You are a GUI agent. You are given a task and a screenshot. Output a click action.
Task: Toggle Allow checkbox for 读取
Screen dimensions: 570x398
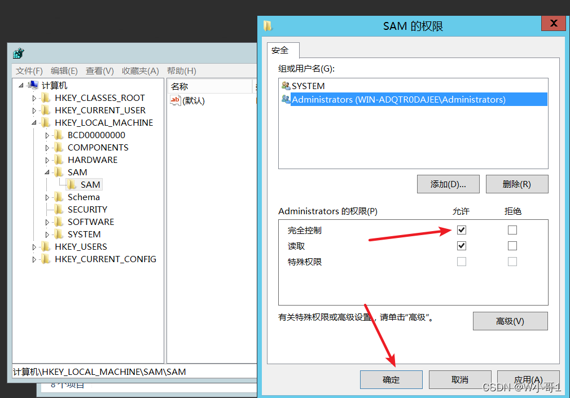(x=461, y=246)
